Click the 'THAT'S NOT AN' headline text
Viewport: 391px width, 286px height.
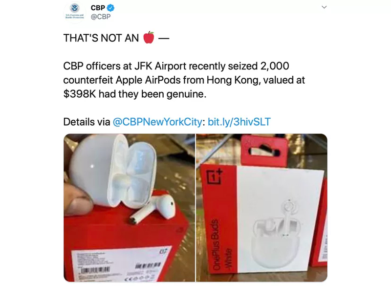click(x=101, y=38)
